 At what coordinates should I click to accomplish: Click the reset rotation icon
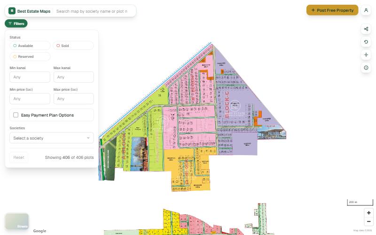[x=366, y=42]
